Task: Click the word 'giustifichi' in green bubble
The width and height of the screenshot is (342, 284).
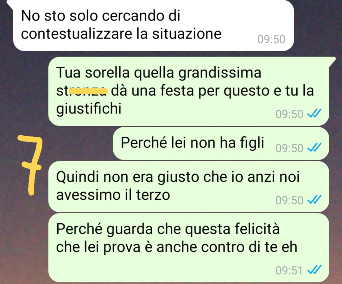Action: click(89, 109)
